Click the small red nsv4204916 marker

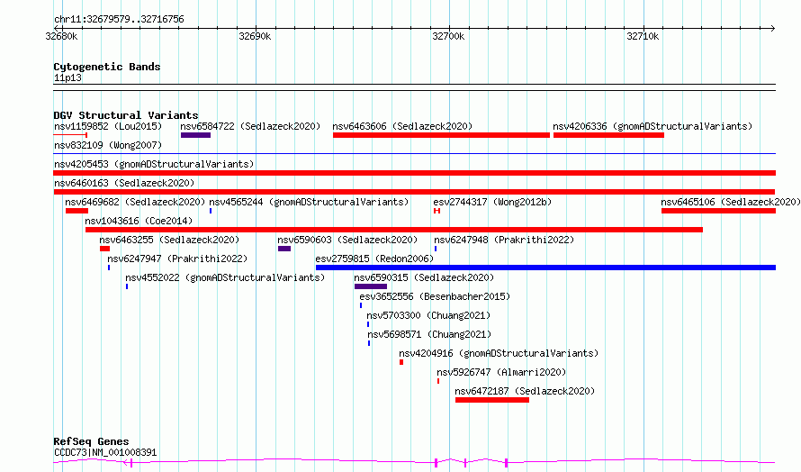pos(401,362)
